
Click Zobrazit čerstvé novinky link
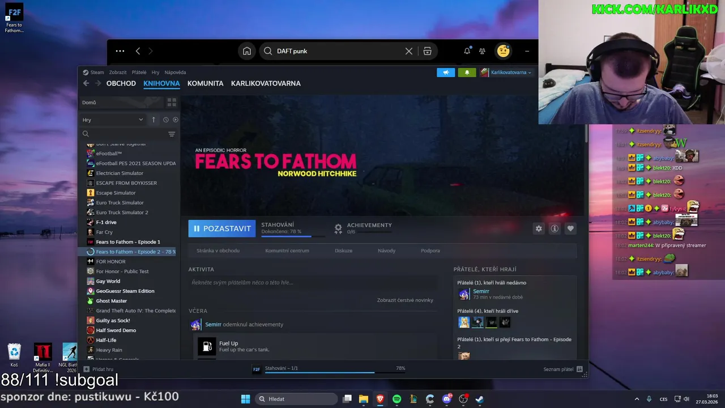point(405,300)
